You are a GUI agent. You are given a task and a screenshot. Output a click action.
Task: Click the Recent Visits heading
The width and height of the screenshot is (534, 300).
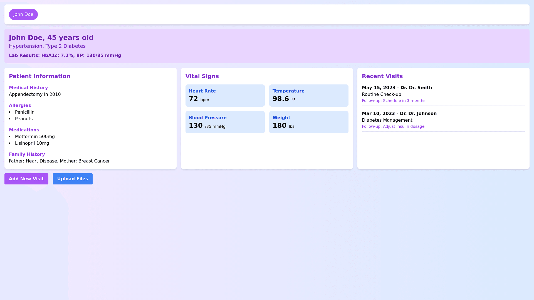(x=382, y=76)
